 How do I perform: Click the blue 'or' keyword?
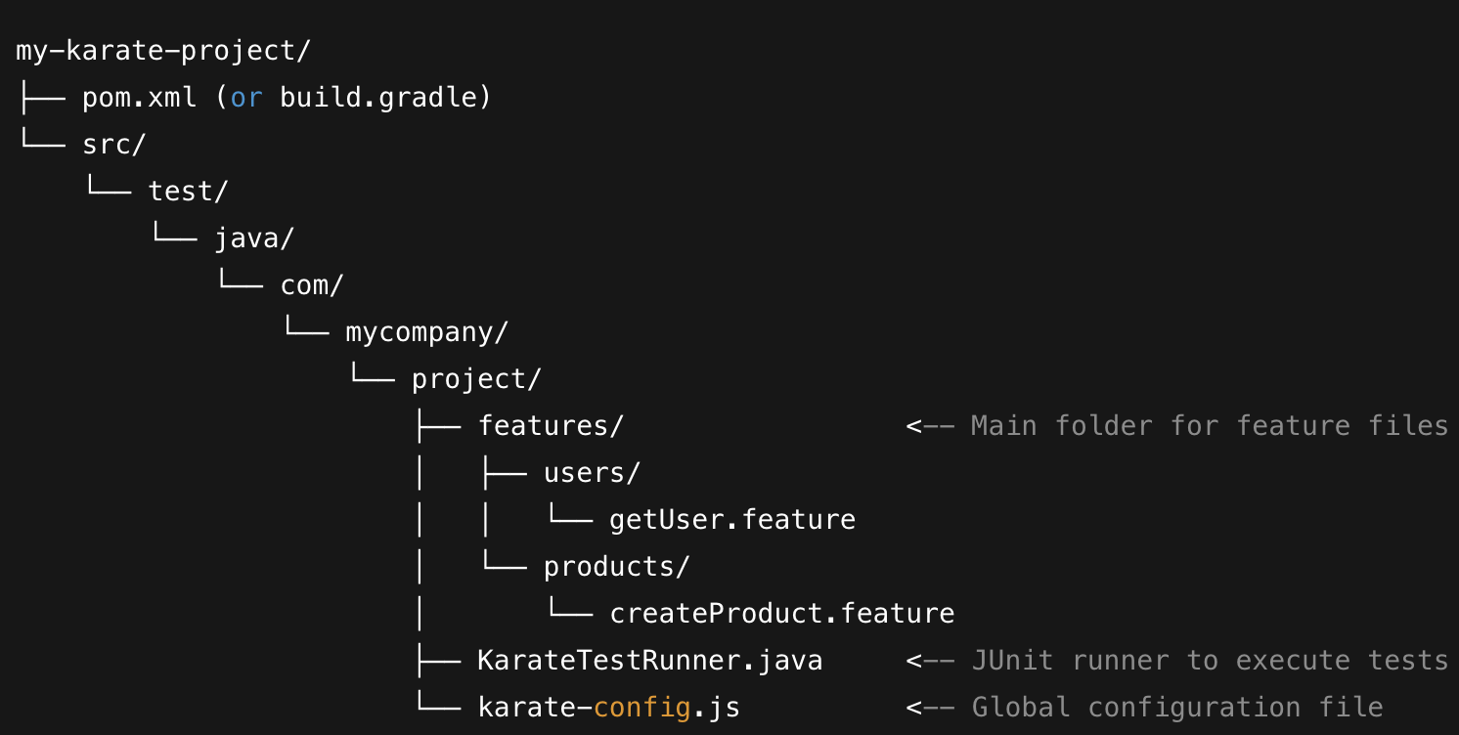[245, 98]
